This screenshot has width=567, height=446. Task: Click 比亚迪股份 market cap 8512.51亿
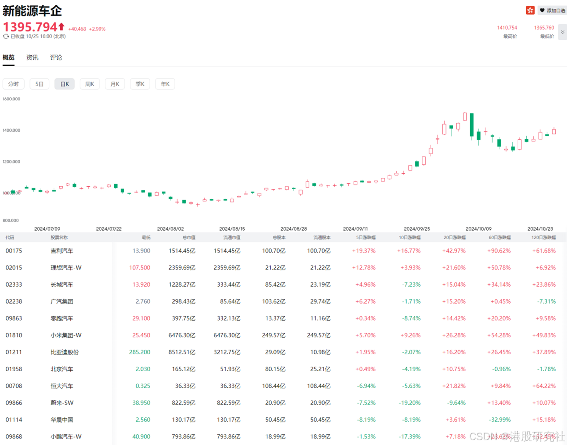[x=182, y=352]
